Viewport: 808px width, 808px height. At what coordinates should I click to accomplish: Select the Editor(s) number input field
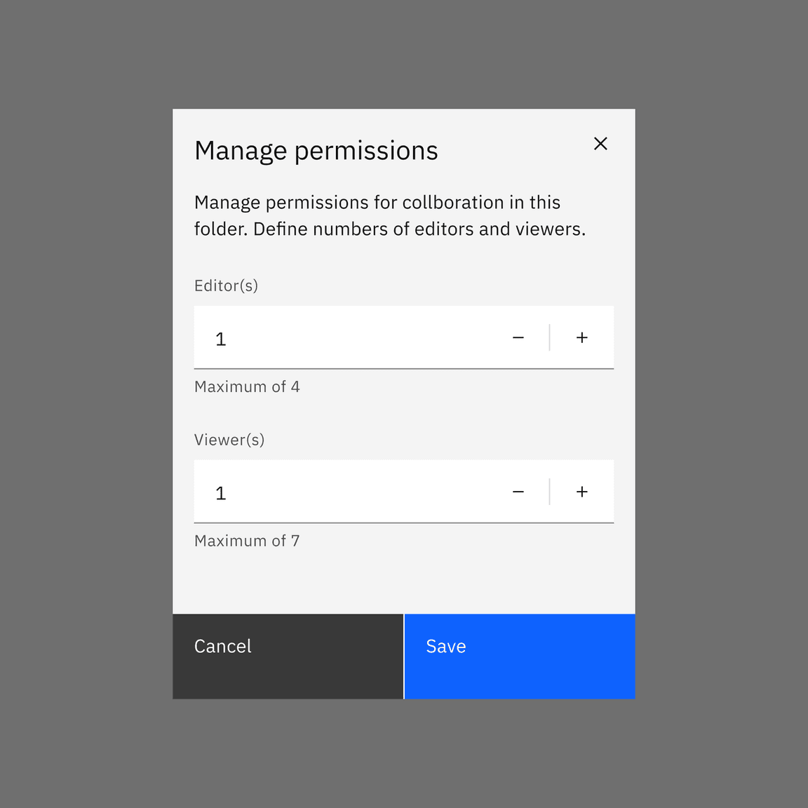316,338
